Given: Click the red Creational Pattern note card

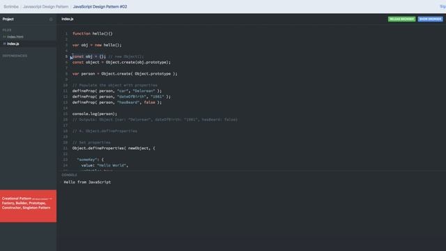Looking at the screenshot, I should click(x=28, y=206).
